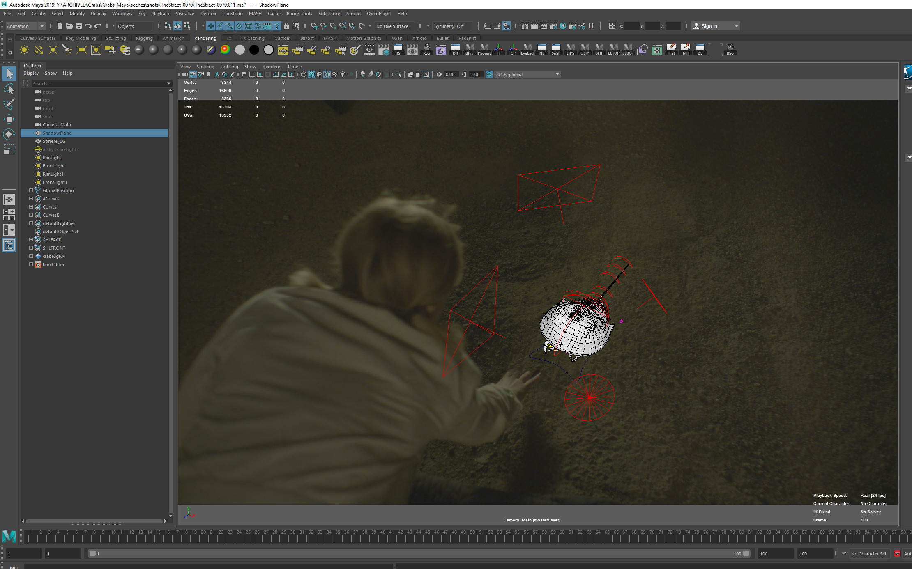
Task: Pick the Scale tool in toolbox
Action: point(9,149)
